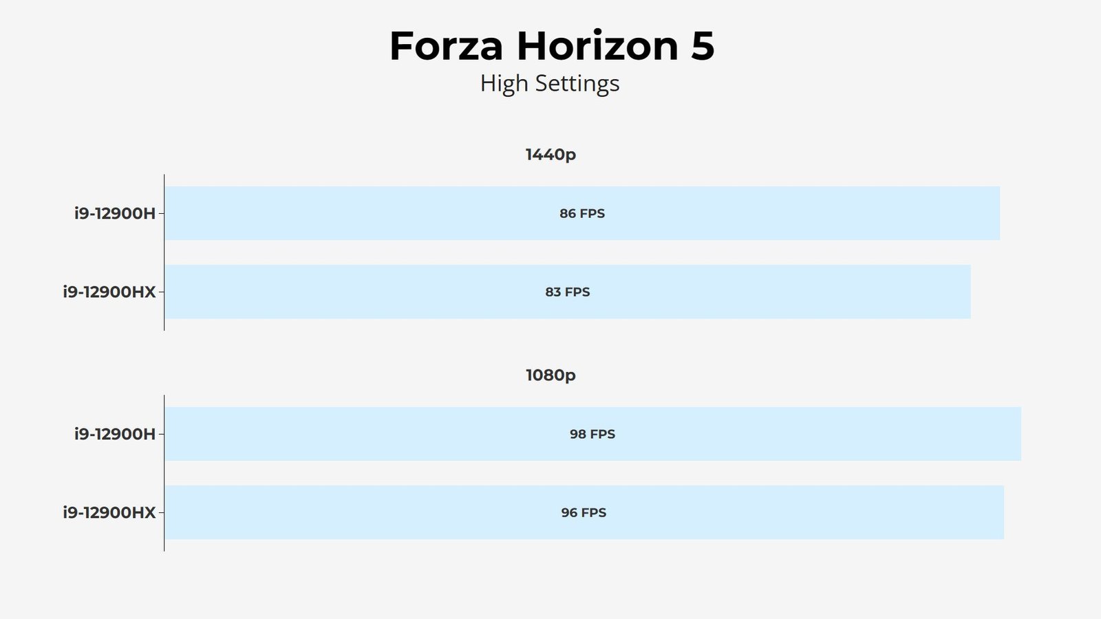Select the High Settings subtitle text
The width and height of the screenshot is (1101, 619).
[550, 83]
